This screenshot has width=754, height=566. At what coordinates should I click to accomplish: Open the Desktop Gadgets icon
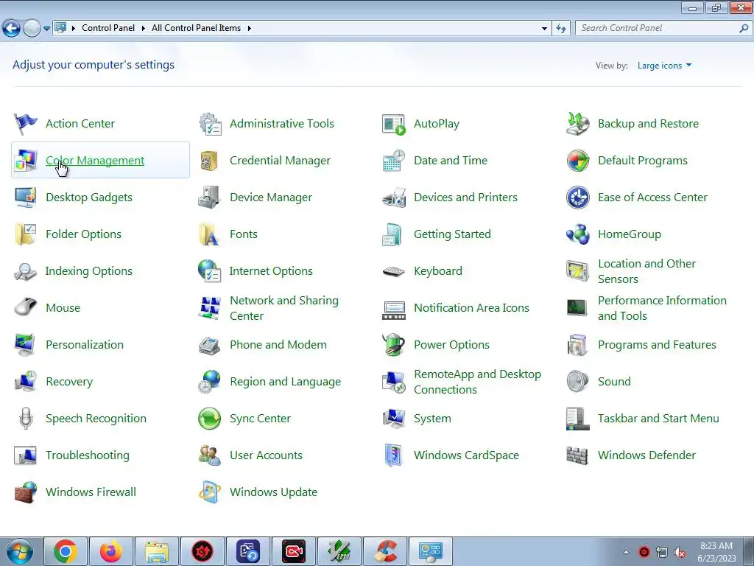point(26,198)
